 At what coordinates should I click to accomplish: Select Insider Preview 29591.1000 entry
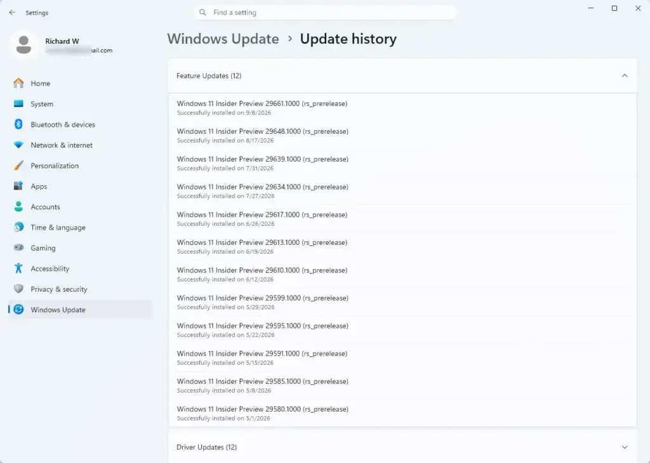pyautogui.click(x=402, y=357)
